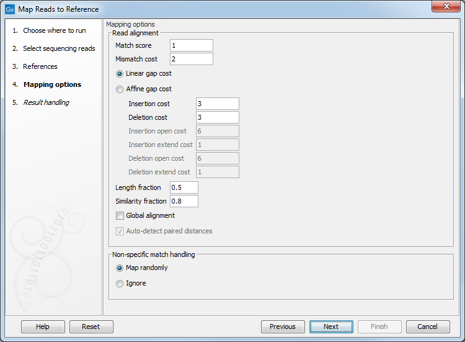Enable the Global alignment checkbox
This screenshot has width=465, height=342.
click(120, 216)
